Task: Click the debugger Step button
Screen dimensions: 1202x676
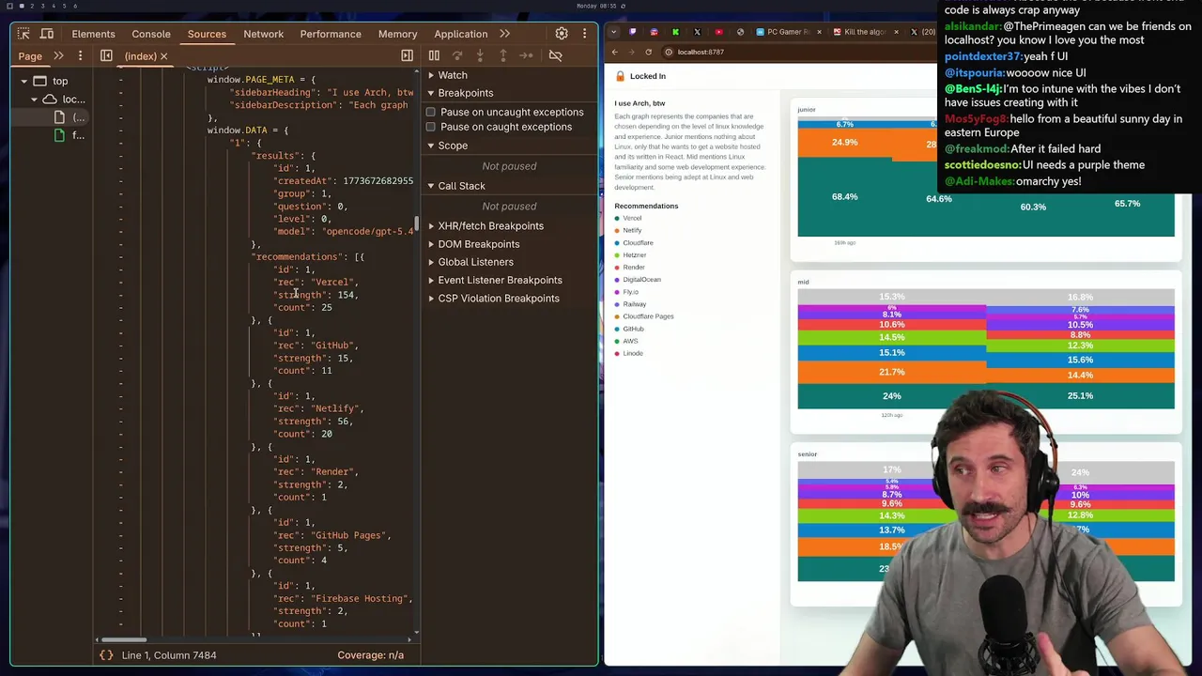Action: tap(526, 55)
